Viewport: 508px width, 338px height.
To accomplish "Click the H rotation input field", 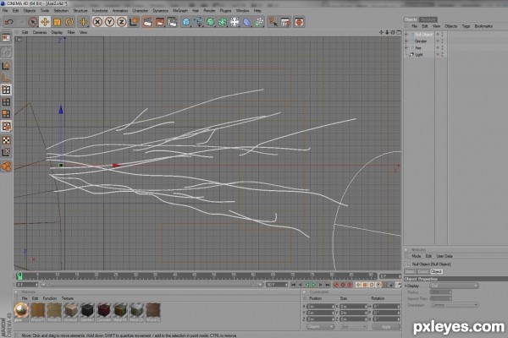I will point(386,306).
